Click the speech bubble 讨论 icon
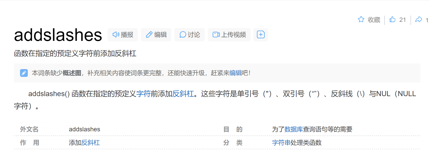 click(183, 35)
